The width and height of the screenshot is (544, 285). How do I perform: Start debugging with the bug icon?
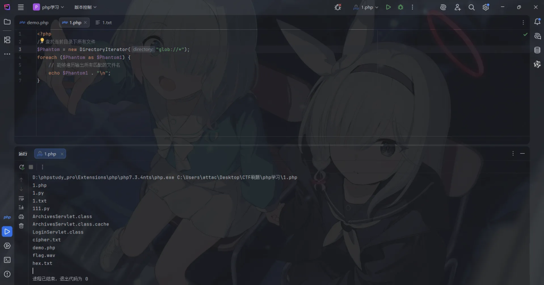coord(401,7)
